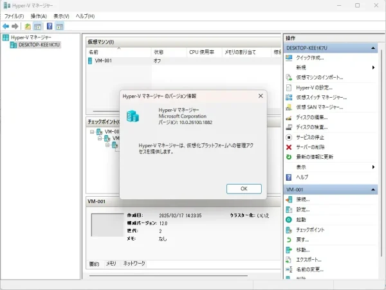
Task: Open the ファイル(F) menu
Action: [x=14, y=16]
